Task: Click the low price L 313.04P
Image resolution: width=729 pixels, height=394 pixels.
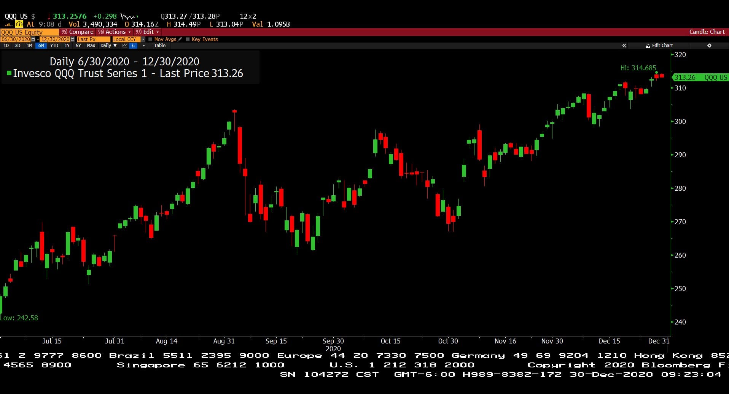Action: [226, 24]
